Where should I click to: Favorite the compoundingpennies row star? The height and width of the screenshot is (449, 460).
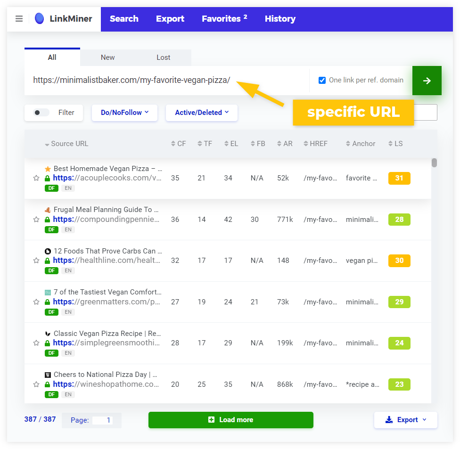click(36, 220)
